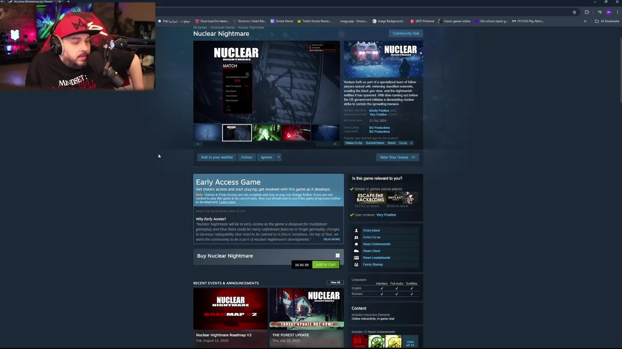Click the All Games breadcrumb
The image size is (622, 349).
[200, 28]
